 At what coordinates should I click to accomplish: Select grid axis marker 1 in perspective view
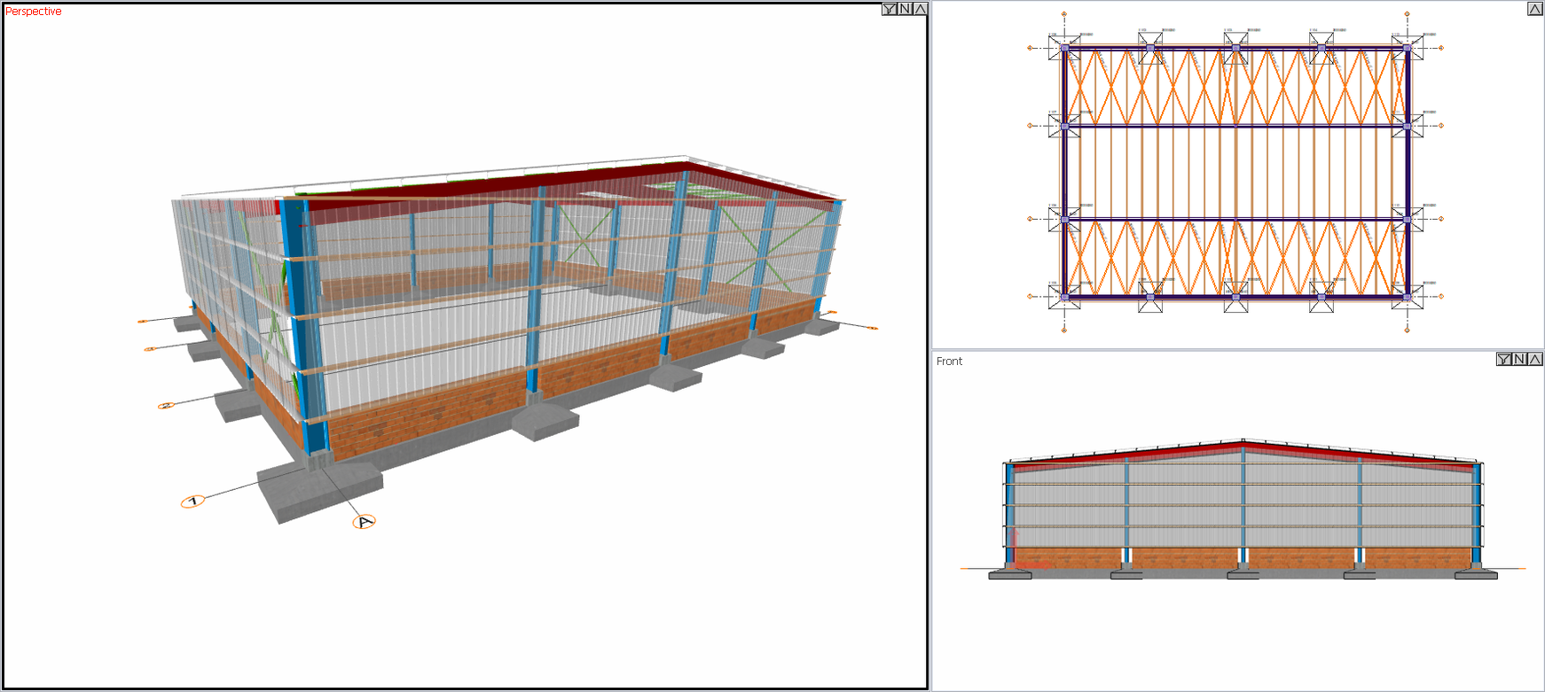(192, 502)
